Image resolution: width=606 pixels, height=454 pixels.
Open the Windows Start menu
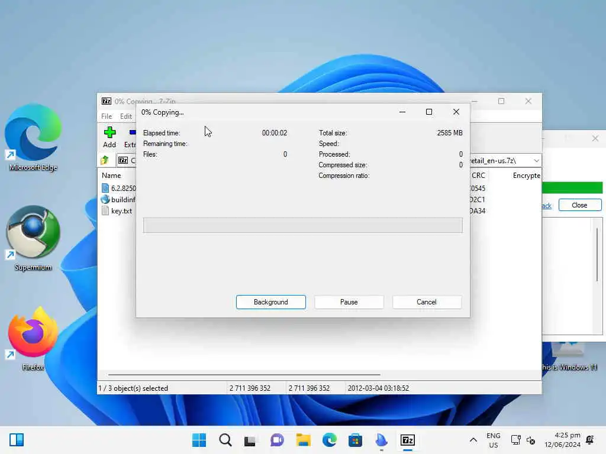(199, 440)
